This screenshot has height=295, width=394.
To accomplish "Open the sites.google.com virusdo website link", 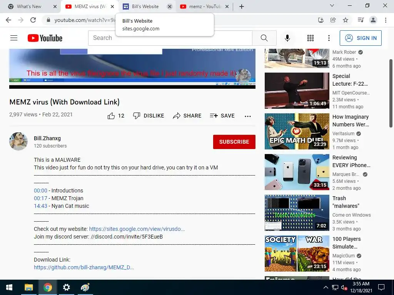I will click(137, 229).
